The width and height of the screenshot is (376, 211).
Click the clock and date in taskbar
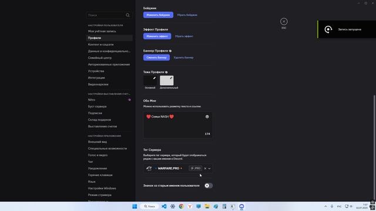362,206
